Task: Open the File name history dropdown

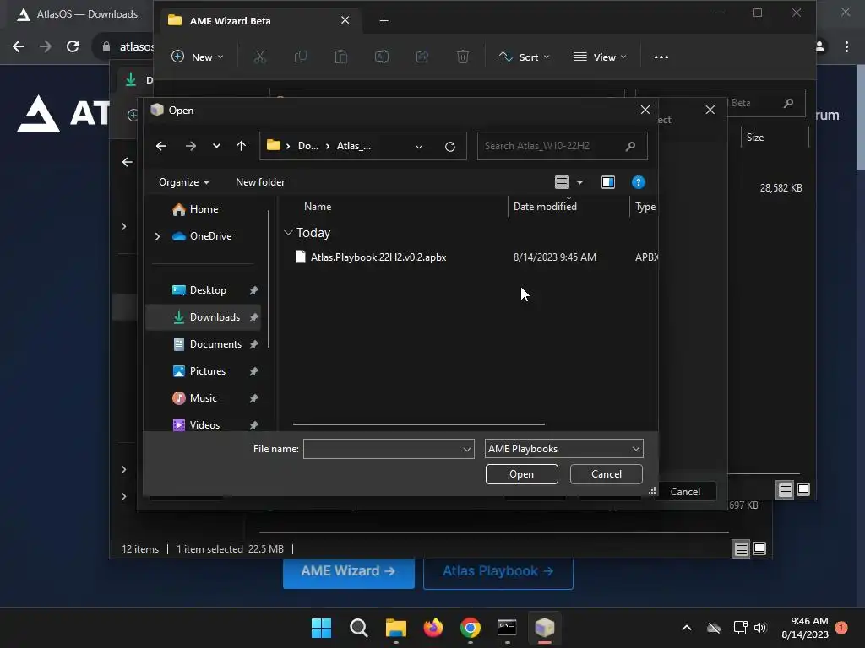Action: 466,450
